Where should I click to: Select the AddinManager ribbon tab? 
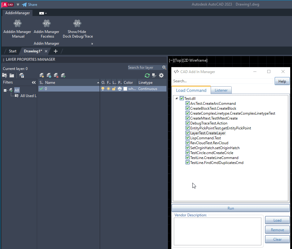coord(17,13)
